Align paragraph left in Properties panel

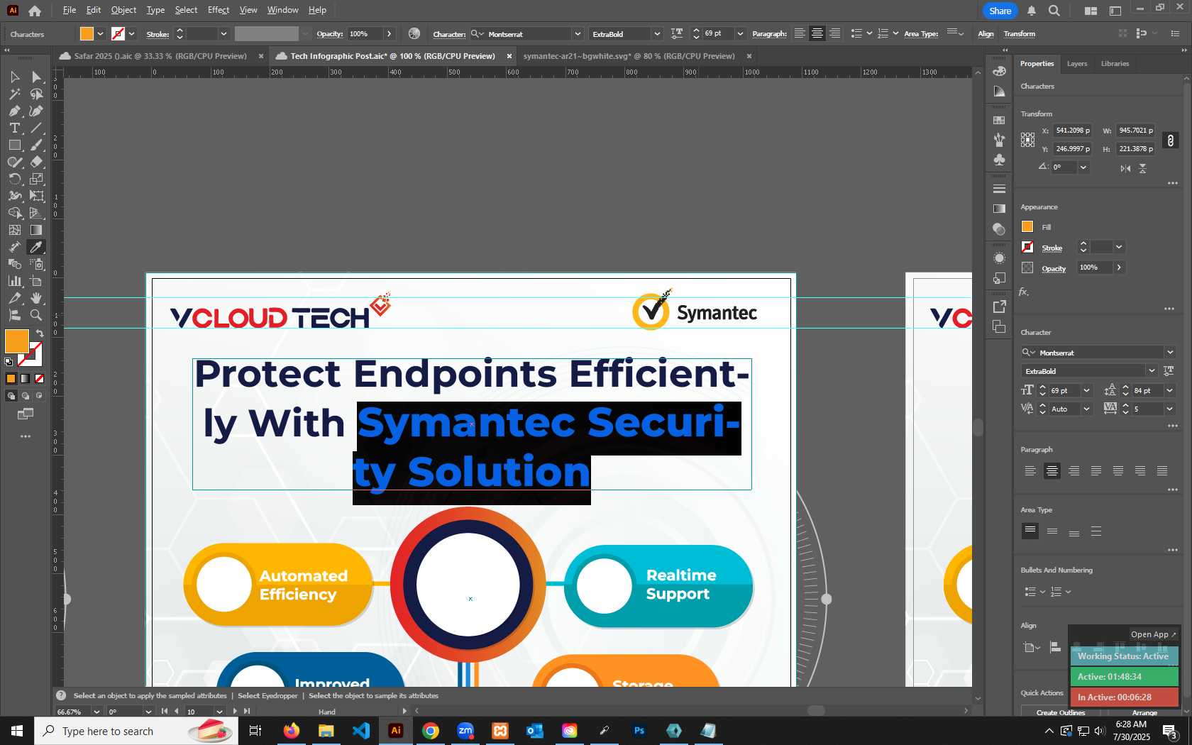[1030, 471]
